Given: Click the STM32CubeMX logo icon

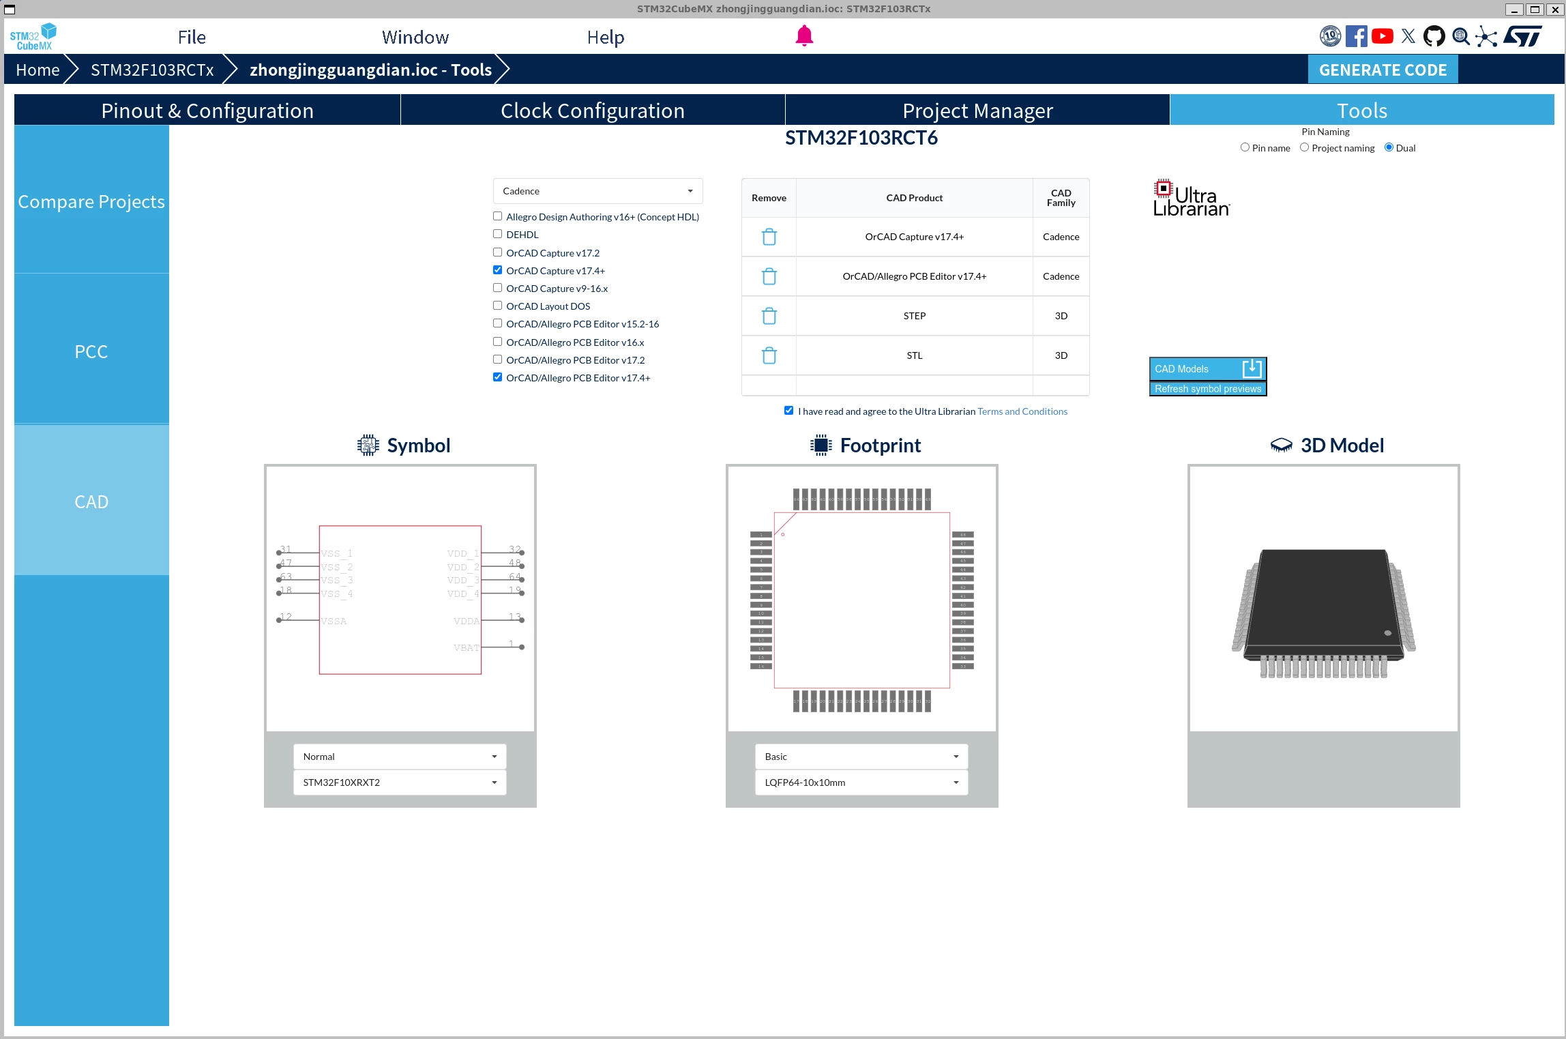Looking at the screenshot, I should 33,37.
